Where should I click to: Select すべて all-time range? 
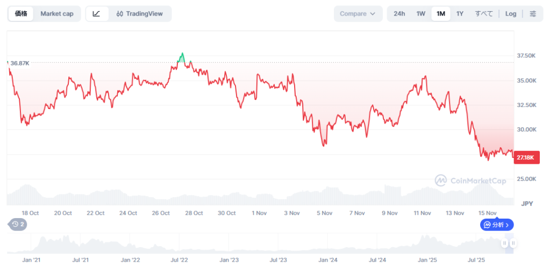click(x=484, y=14)
